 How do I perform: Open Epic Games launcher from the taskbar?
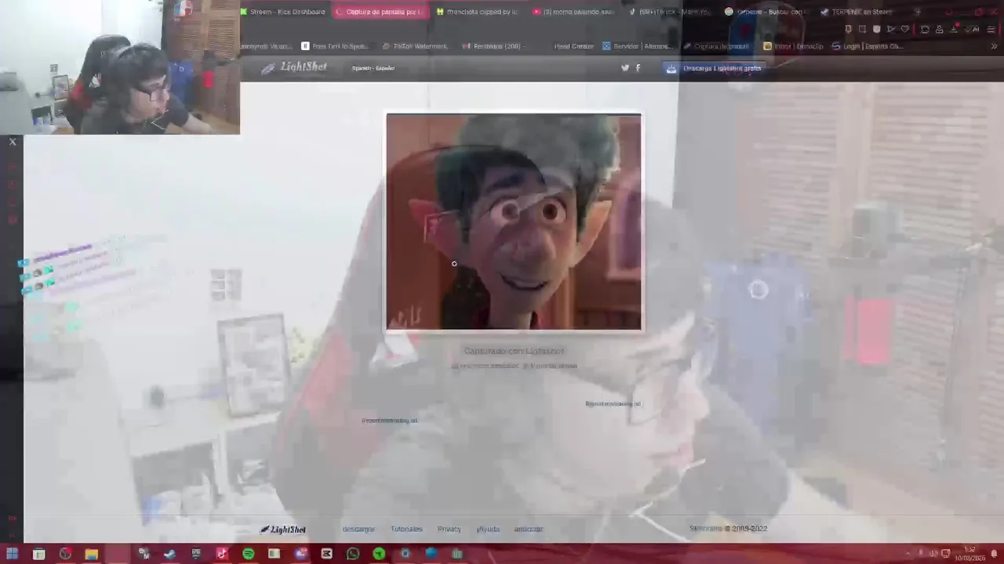(x=196, y=554)
